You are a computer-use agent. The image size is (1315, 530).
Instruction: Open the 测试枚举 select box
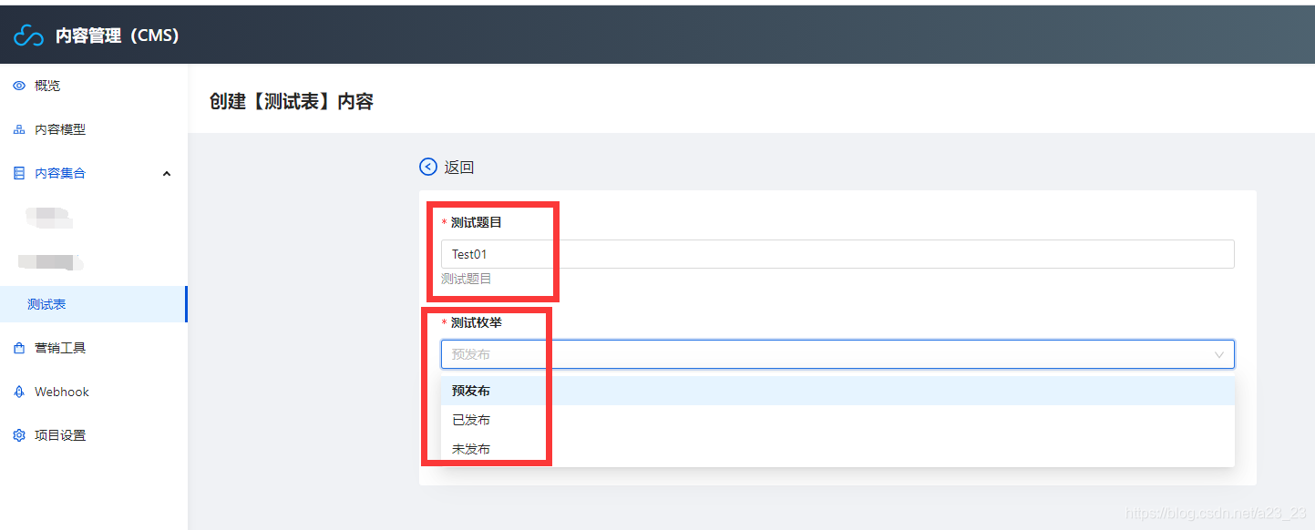click(837, 354)
